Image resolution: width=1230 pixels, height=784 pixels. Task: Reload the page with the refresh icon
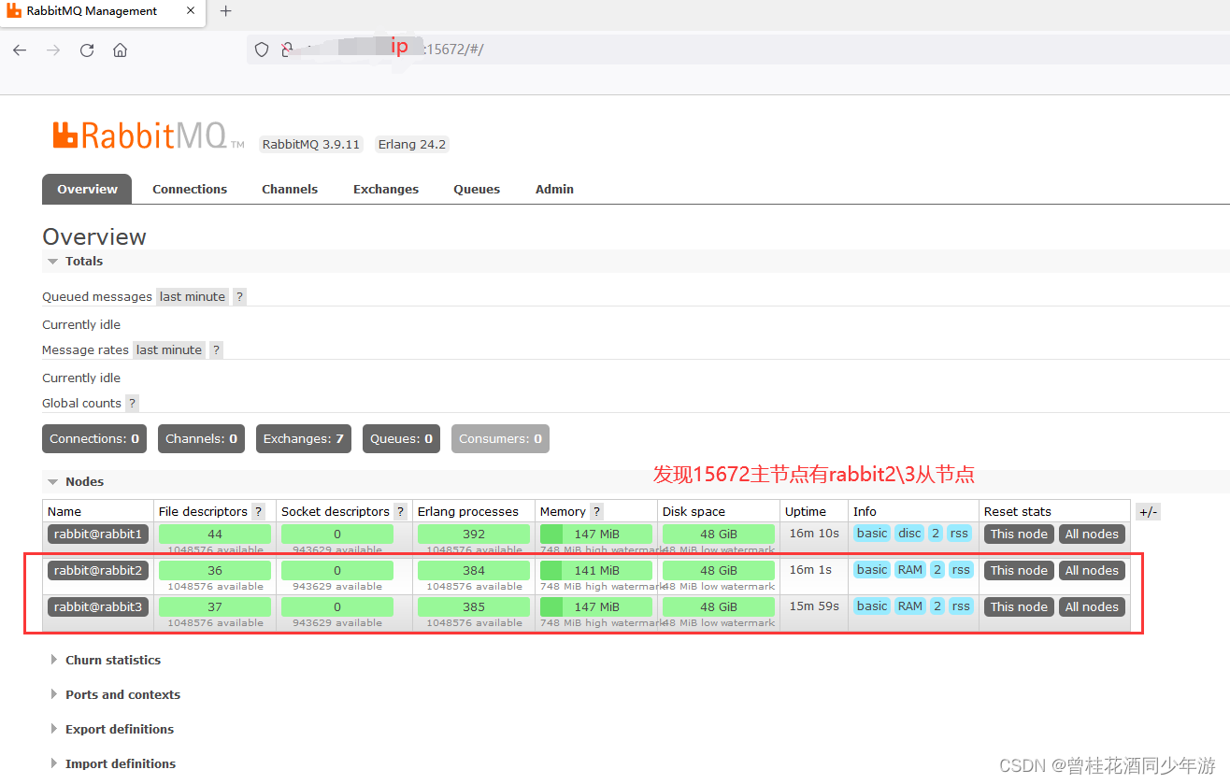click(x=87, y=50)
